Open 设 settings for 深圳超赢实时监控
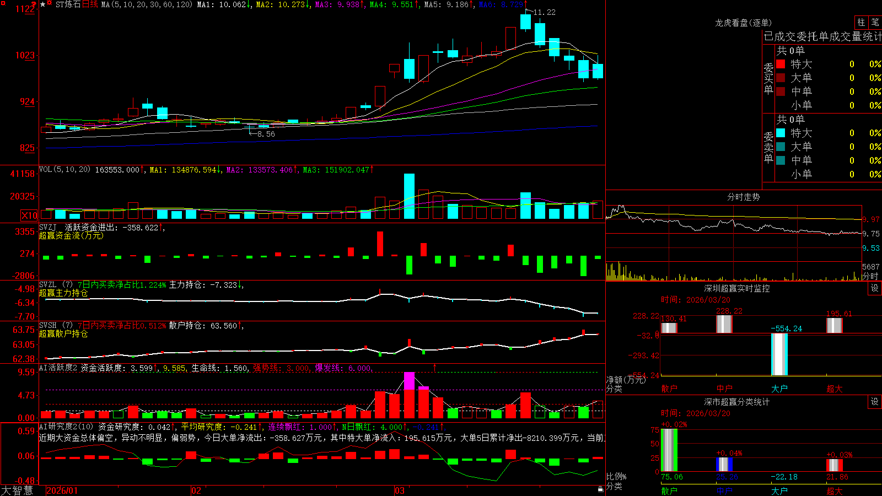This screenshot has height=496, width=882. [x=875, y=288]
